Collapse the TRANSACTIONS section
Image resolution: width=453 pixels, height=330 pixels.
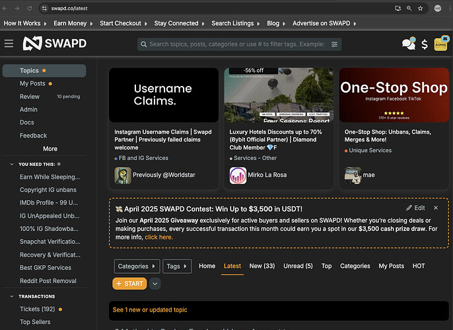point(12,296)
